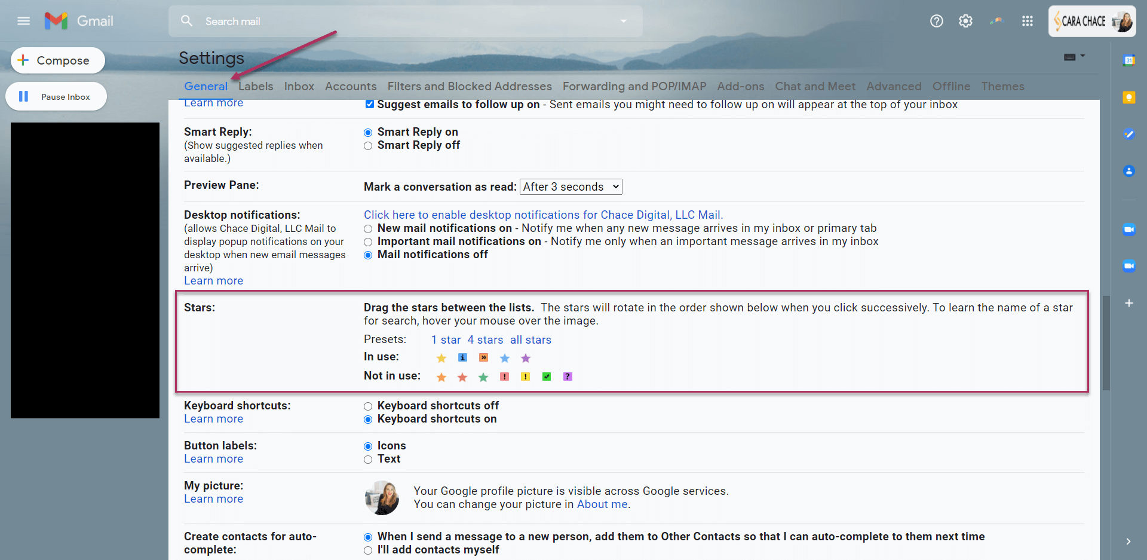Apply the 1 star preset
The width and height of the screenshot is (1147, 560).
446,339
